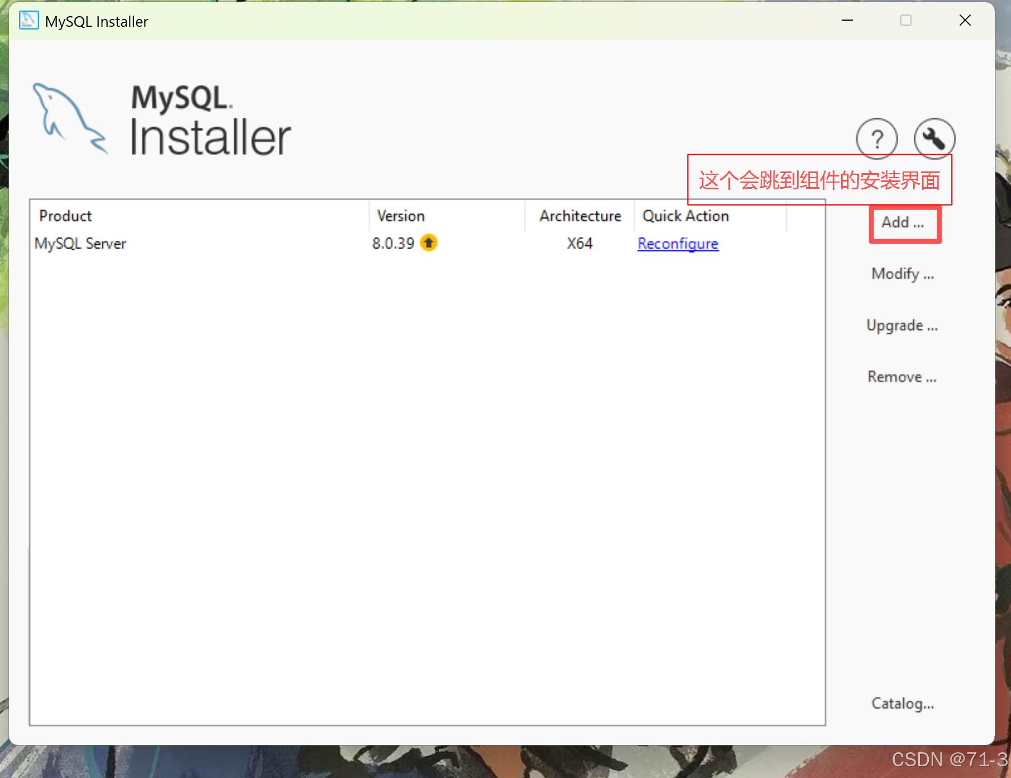Select the MySQL Server product row
The image size is (1011, 778).
click(427, 244)
